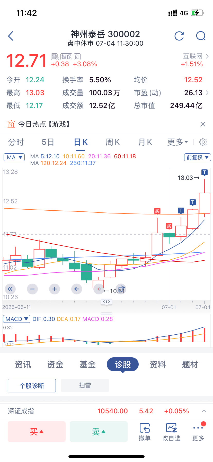The image size is (213, 462).
Task: Open the 基金 tab
Action: (x=88, y=365)
